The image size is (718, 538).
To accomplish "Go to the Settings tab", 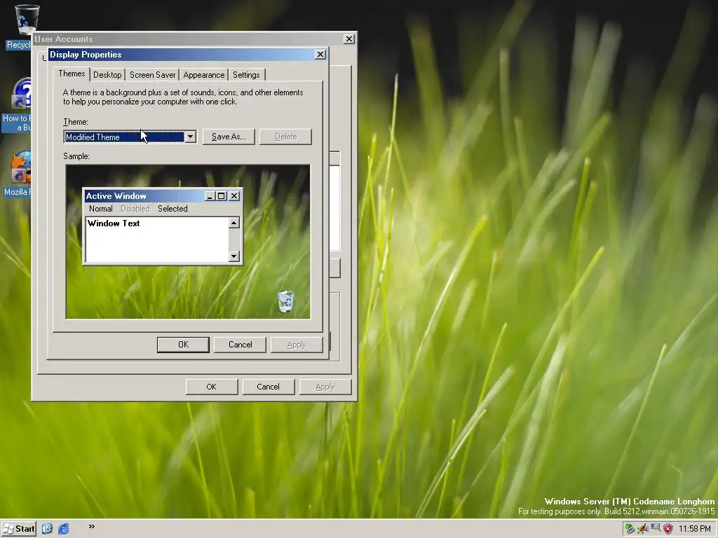I will (x=246, y=74).
